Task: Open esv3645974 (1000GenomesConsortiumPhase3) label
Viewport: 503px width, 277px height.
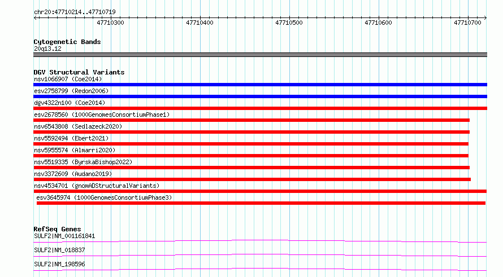Action: pos(104,197)
